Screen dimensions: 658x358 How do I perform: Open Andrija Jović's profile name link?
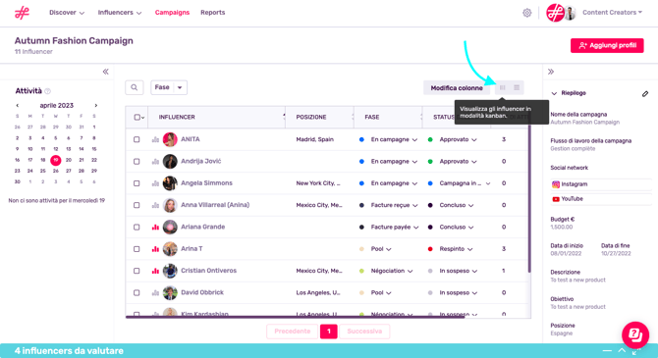coord(201,162)
